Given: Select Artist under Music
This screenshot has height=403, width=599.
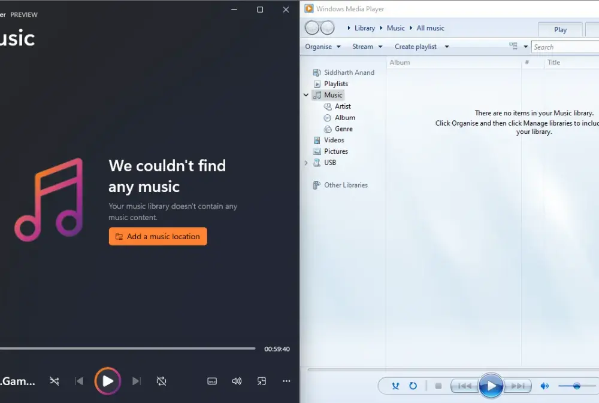Looking at the screenshot, I should [x=337, y=106].
